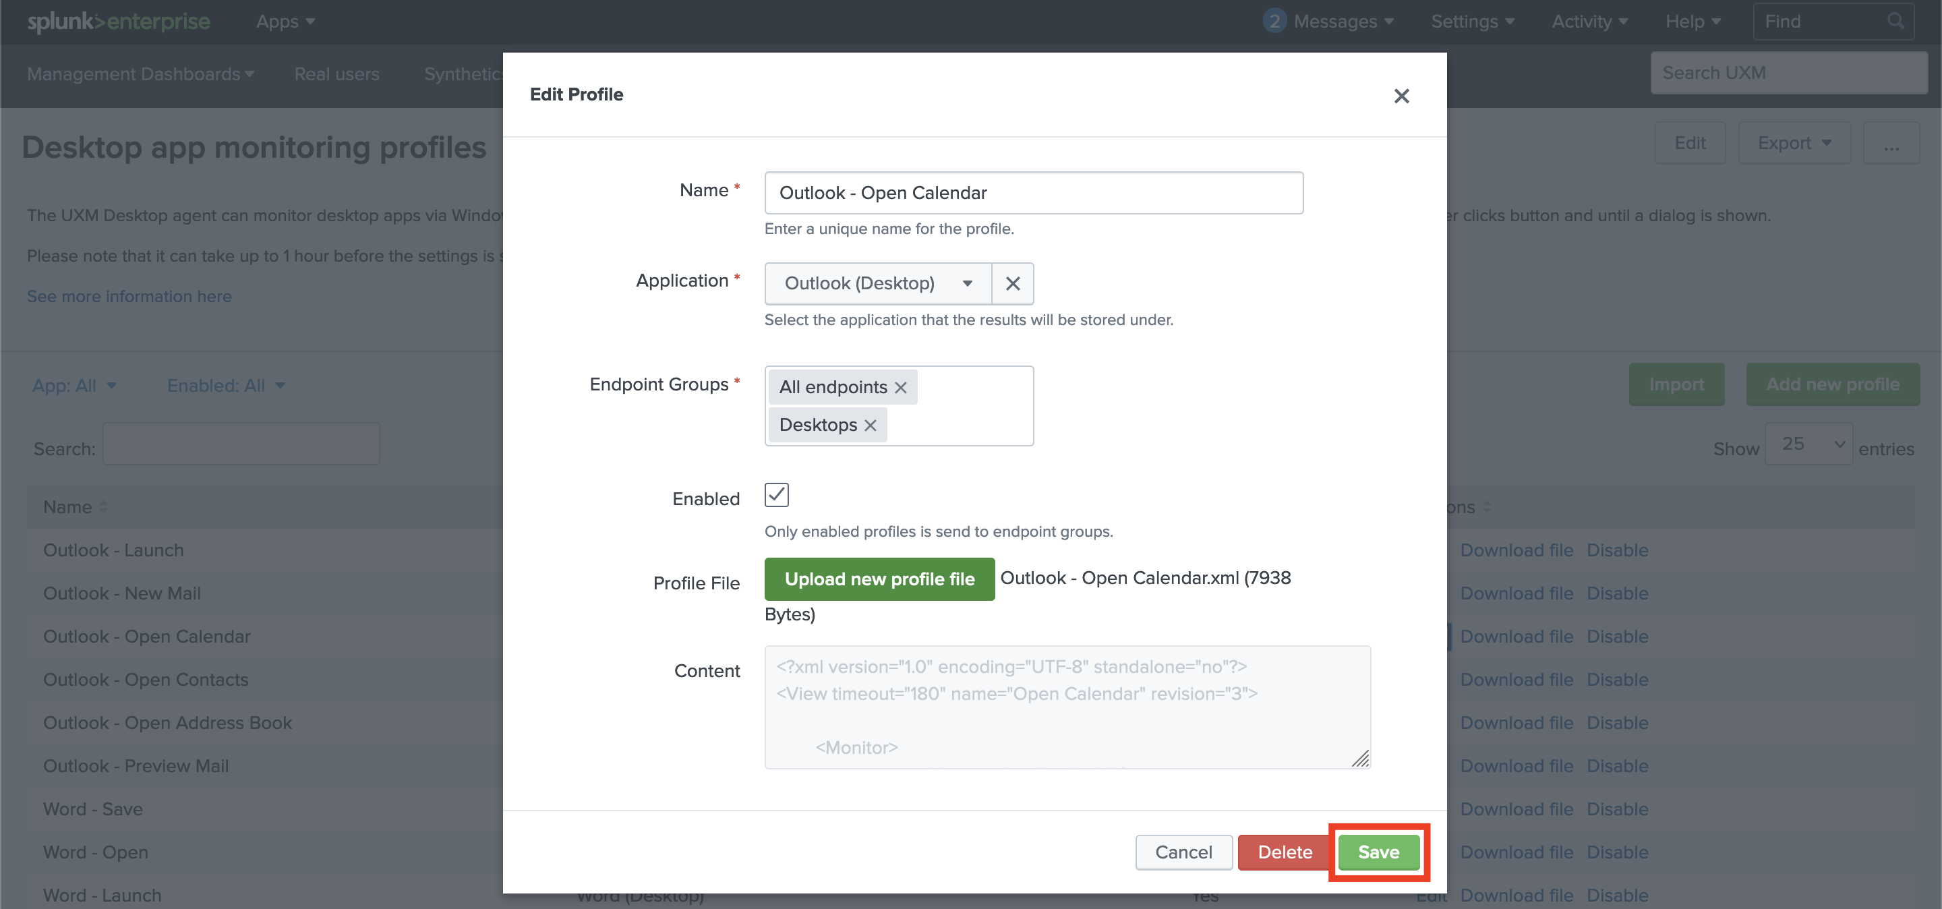Click Upload new profile file button
The height and width of the screenshot is (909, 1942).
(879, 579)
